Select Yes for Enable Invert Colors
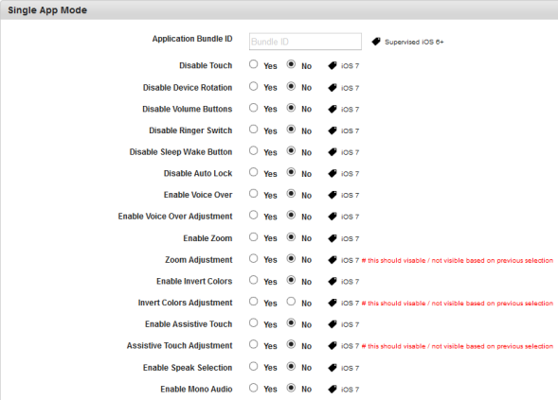 [253, 280]
